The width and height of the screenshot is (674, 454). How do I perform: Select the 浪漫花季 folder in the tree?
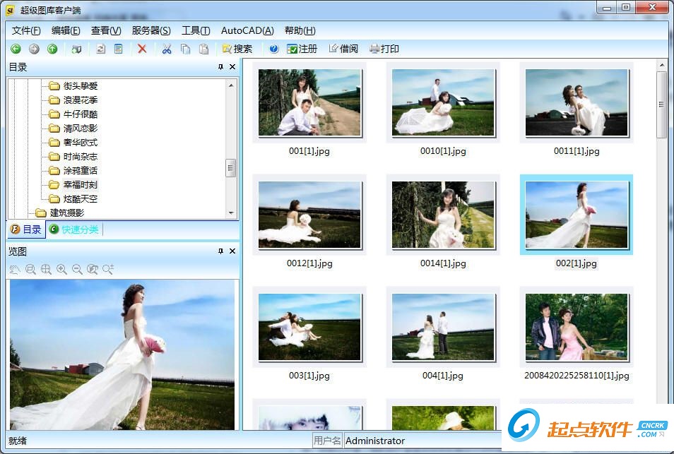pyautogui.click(x=79, y=100)
